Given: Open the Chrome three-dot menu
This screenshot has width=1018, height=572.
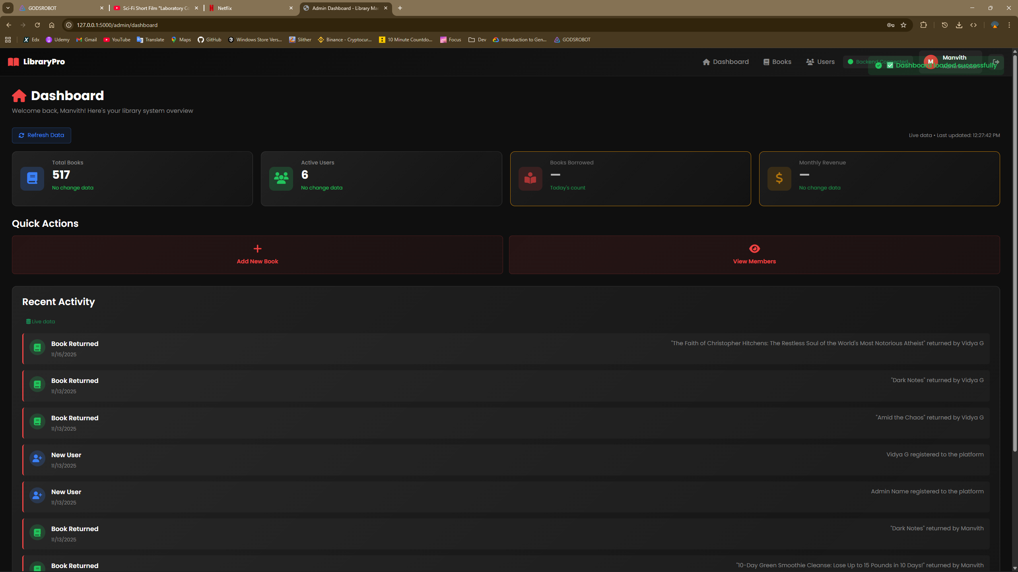Looking at the screenshot, I should 1009,25.
